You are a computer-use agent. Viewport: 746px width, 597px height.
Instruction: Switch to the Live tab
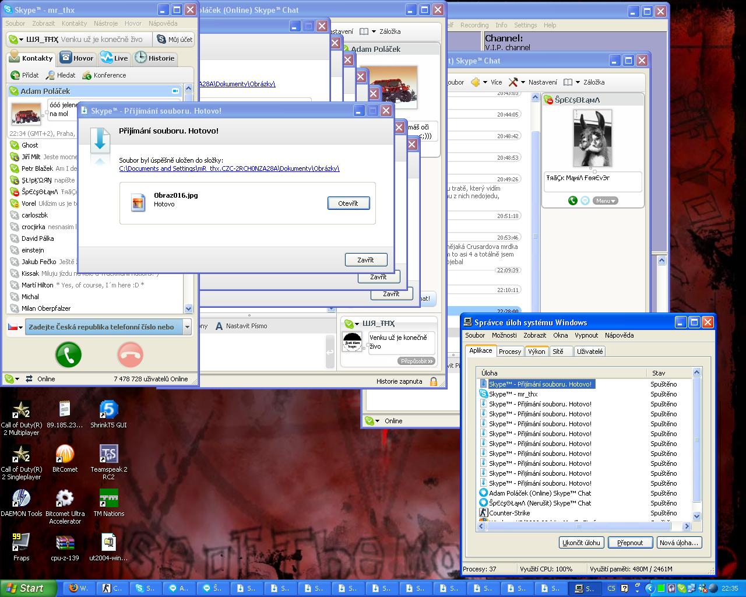[114, 58]
